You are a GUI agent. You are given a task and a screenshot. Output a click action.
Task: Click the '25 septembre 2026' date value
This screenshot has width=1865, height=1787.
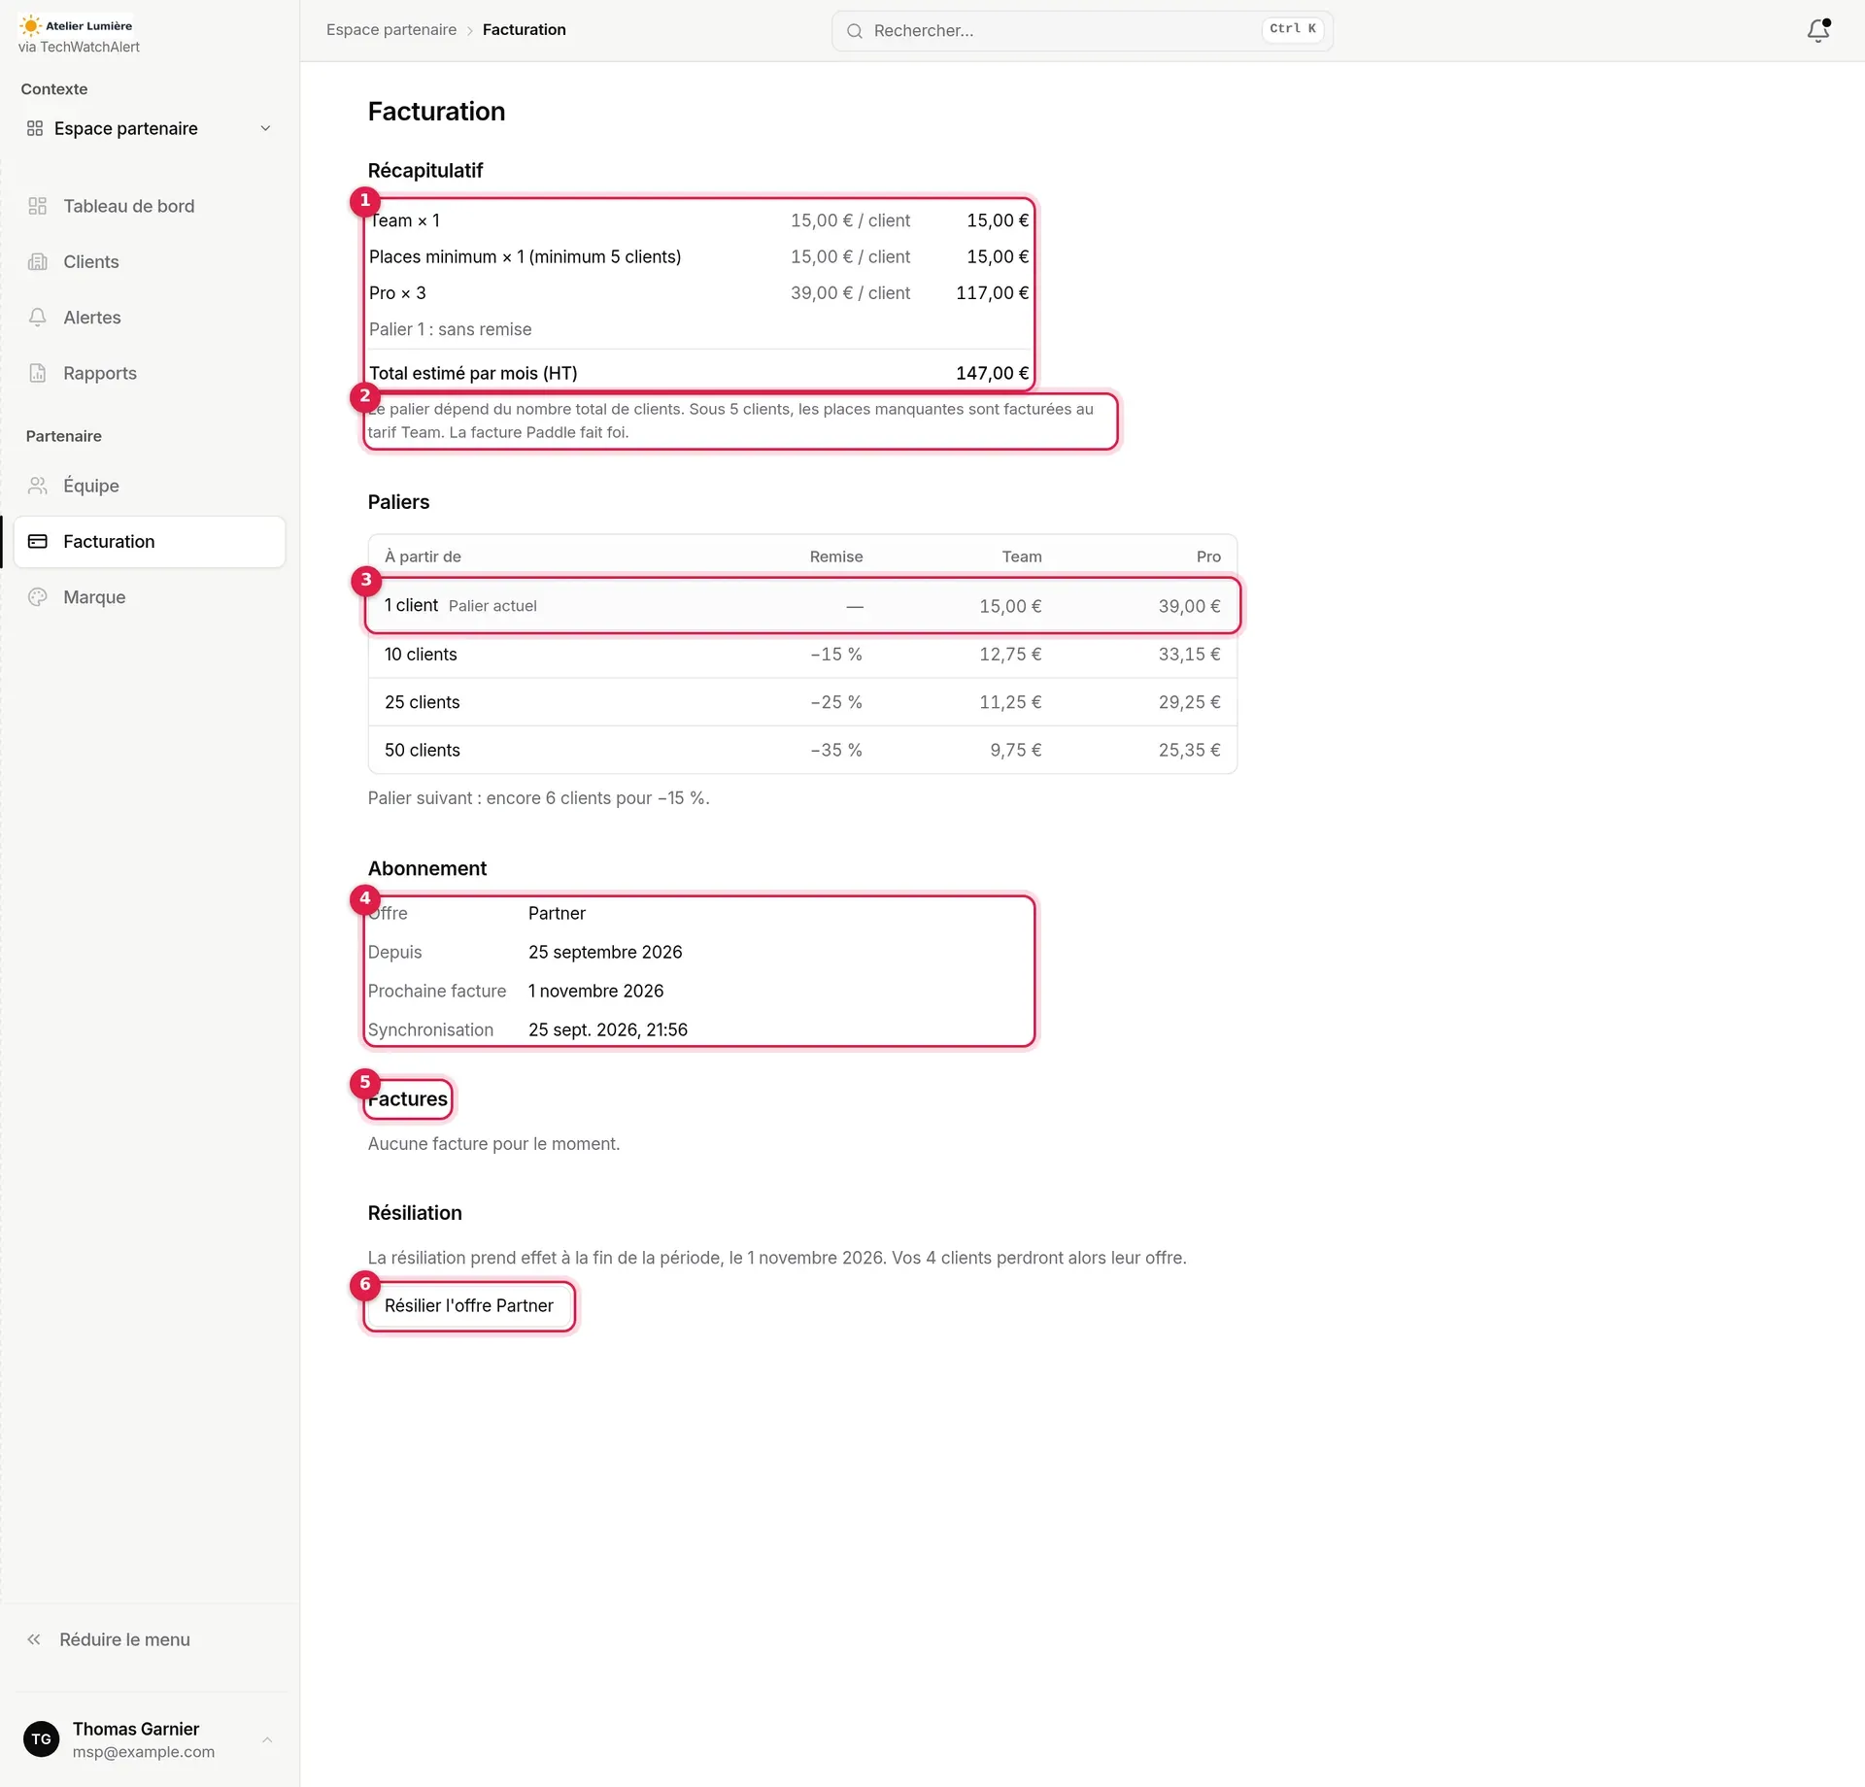[605, 952]
